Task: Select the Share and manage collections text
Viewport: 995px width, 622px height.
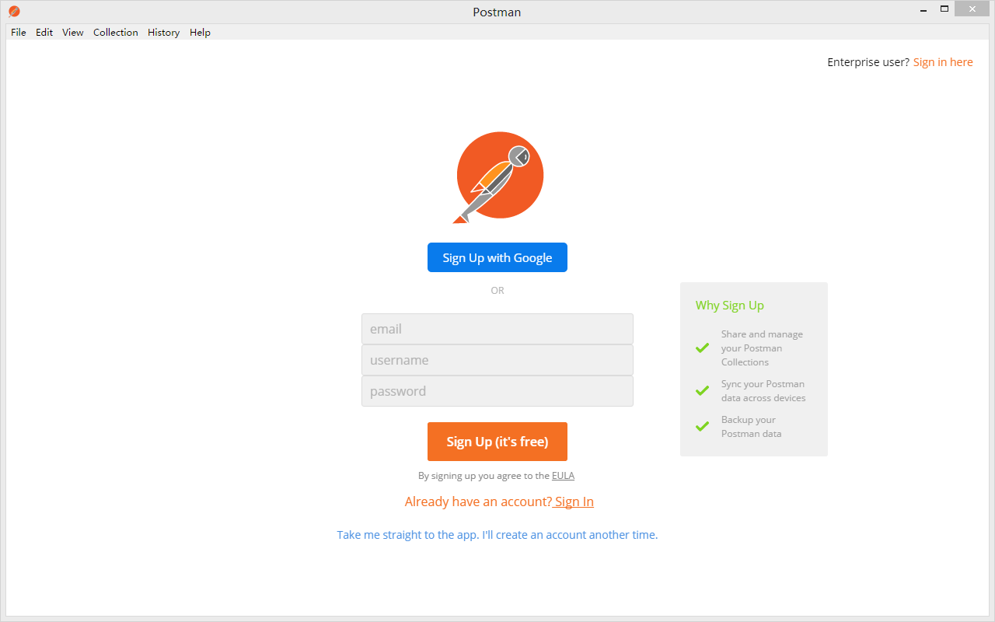Action: [x=762, y=348]
